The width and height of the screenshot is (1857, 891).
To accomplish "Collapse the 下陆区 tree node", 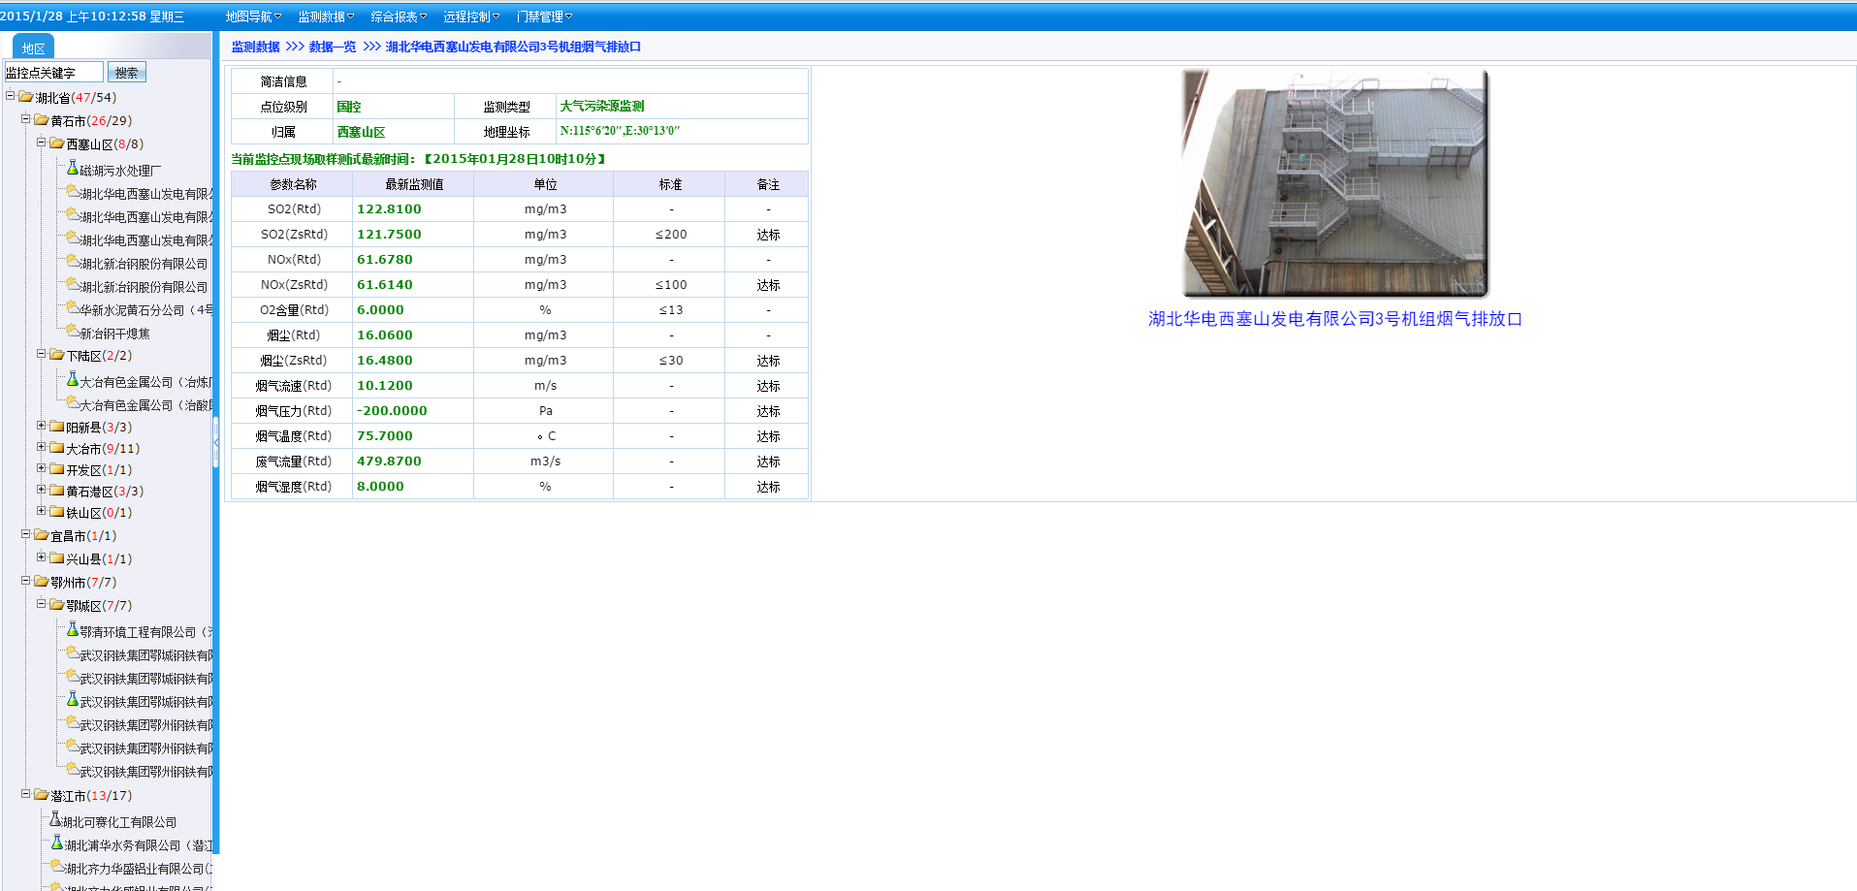I will (x=42, y=354).
